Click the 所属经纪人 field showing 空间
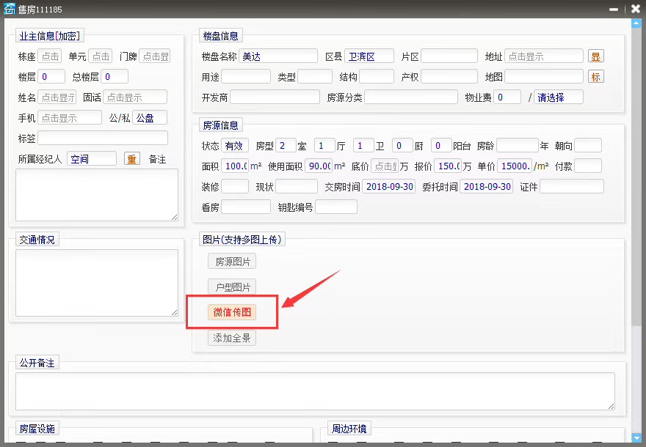646x447 pixels. pyautogui.click(x=92, y=159)
